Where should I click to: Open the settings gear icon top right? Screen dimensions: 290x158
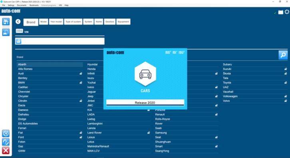(287, 12)
